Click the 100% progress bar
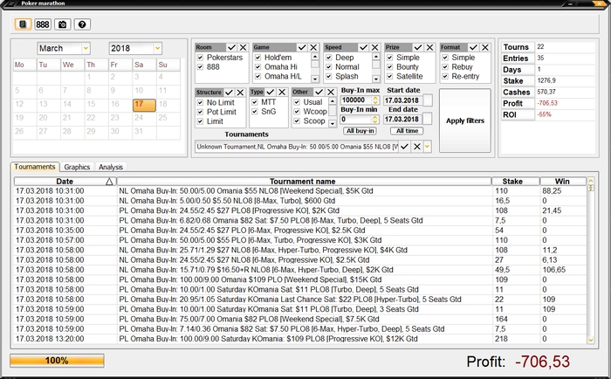The height and width of the screenshot is (379, 611). [x=57, y=361]
